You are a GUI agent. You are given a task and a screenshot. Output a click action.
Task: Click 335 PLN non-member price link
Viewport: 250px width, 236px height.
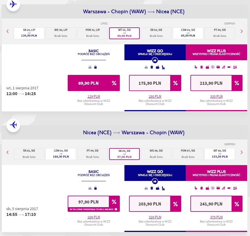point(216,97)
